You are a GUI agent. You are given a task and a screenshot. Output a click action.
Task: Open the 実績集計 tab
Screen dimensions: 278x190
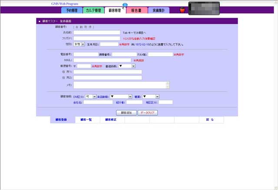(x=159, y=10)
